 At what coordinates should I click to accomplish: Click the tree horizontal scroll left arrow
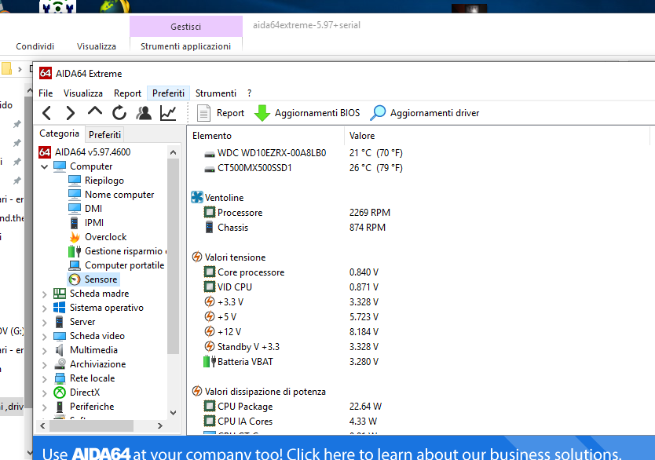pyautogui.click(x=42, y=425)
